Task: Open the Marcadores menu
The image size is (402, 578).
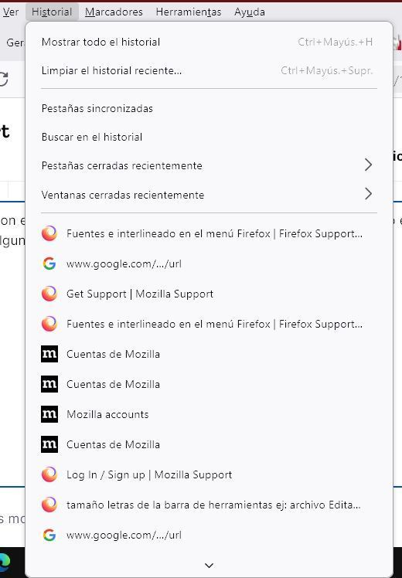Action: click(114, 12)
